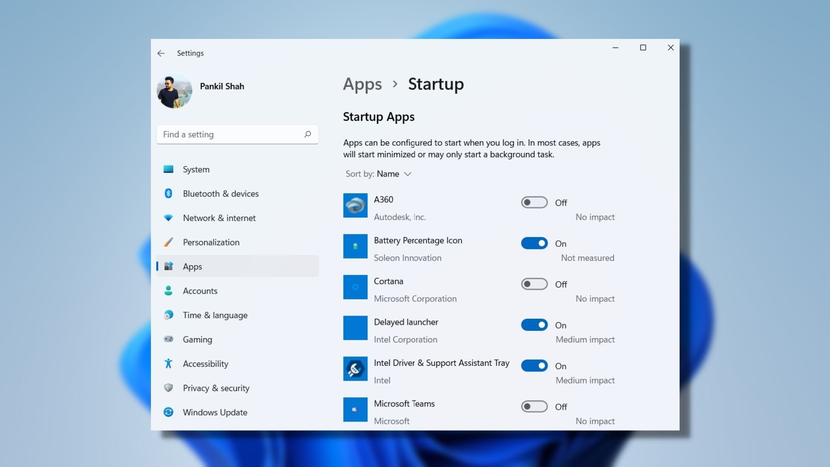The image size is (830, 467).
Task: Select Accounts in the sidebar
Action: tap(237, 291)
